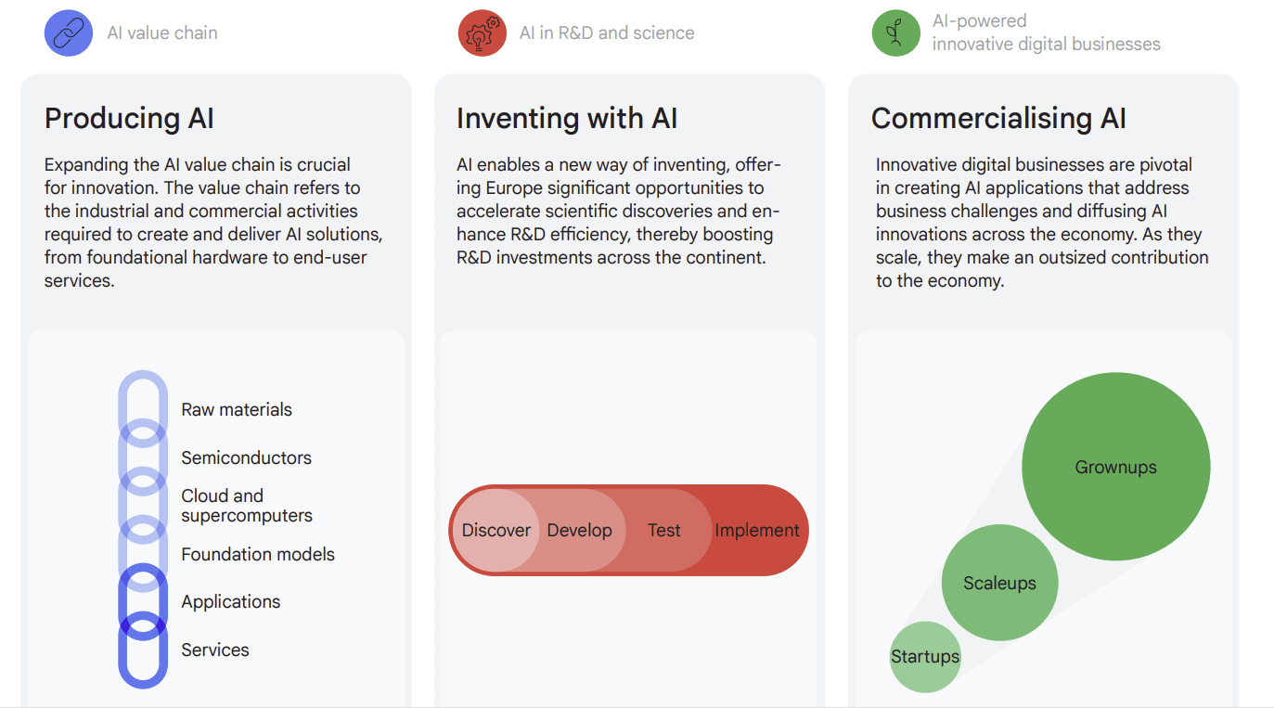Click the Scaleups green circle

tap(999, 583)
